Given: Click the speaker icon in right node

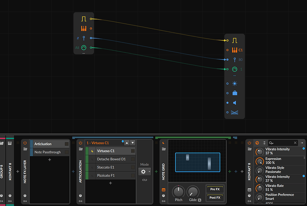Looking at the screenshot, I should click(234, 103).
